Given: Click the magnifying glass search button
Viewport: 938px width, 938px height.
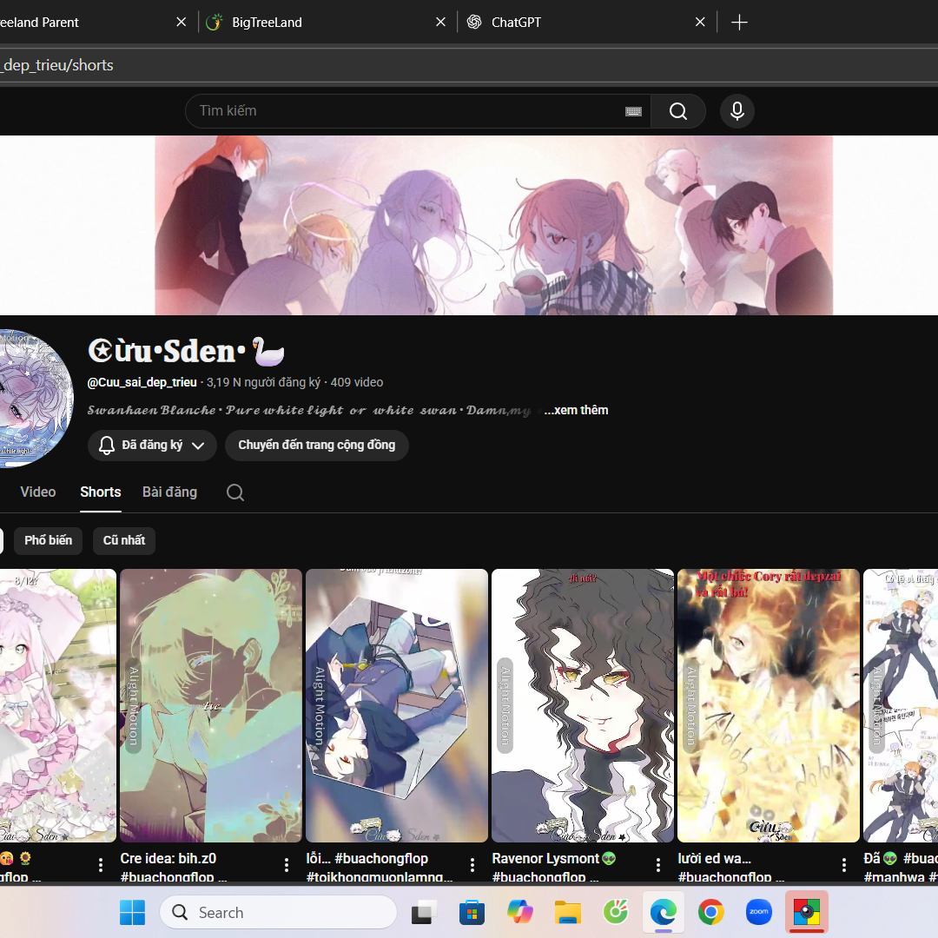Looking at the screenshot, I should (678, 111).
